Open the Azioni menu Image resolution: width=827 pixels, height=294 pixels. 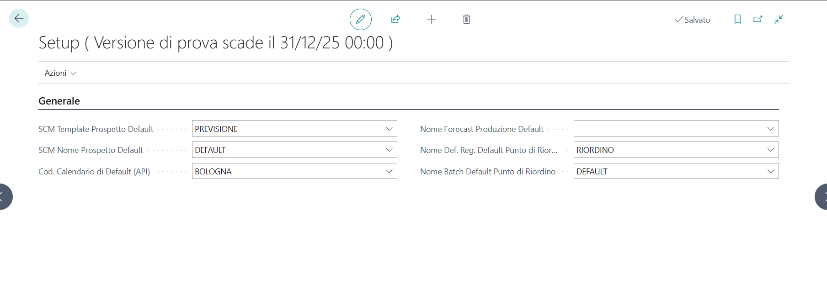point(60,73)
